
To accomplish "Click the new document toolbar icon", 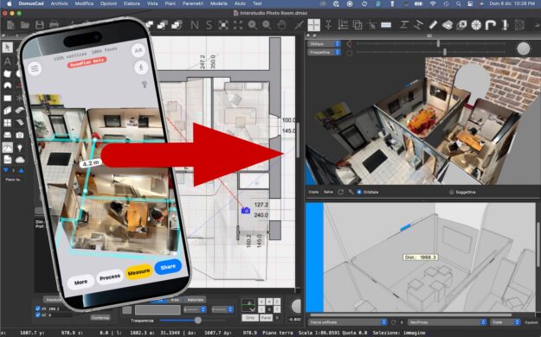I will [10, 25].
